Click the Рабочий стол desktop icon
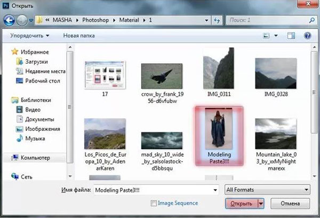This screenshot has height=218, width=320. 19,81
